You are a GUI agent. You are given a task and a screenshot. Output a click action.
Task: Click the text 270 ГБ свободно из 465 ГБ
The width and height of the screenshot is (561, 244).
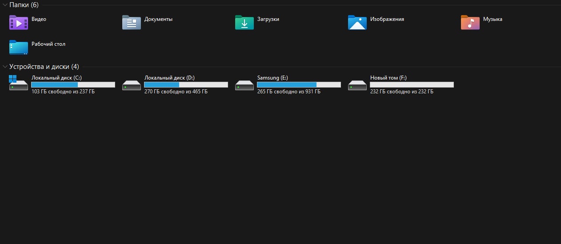point(176,92)
